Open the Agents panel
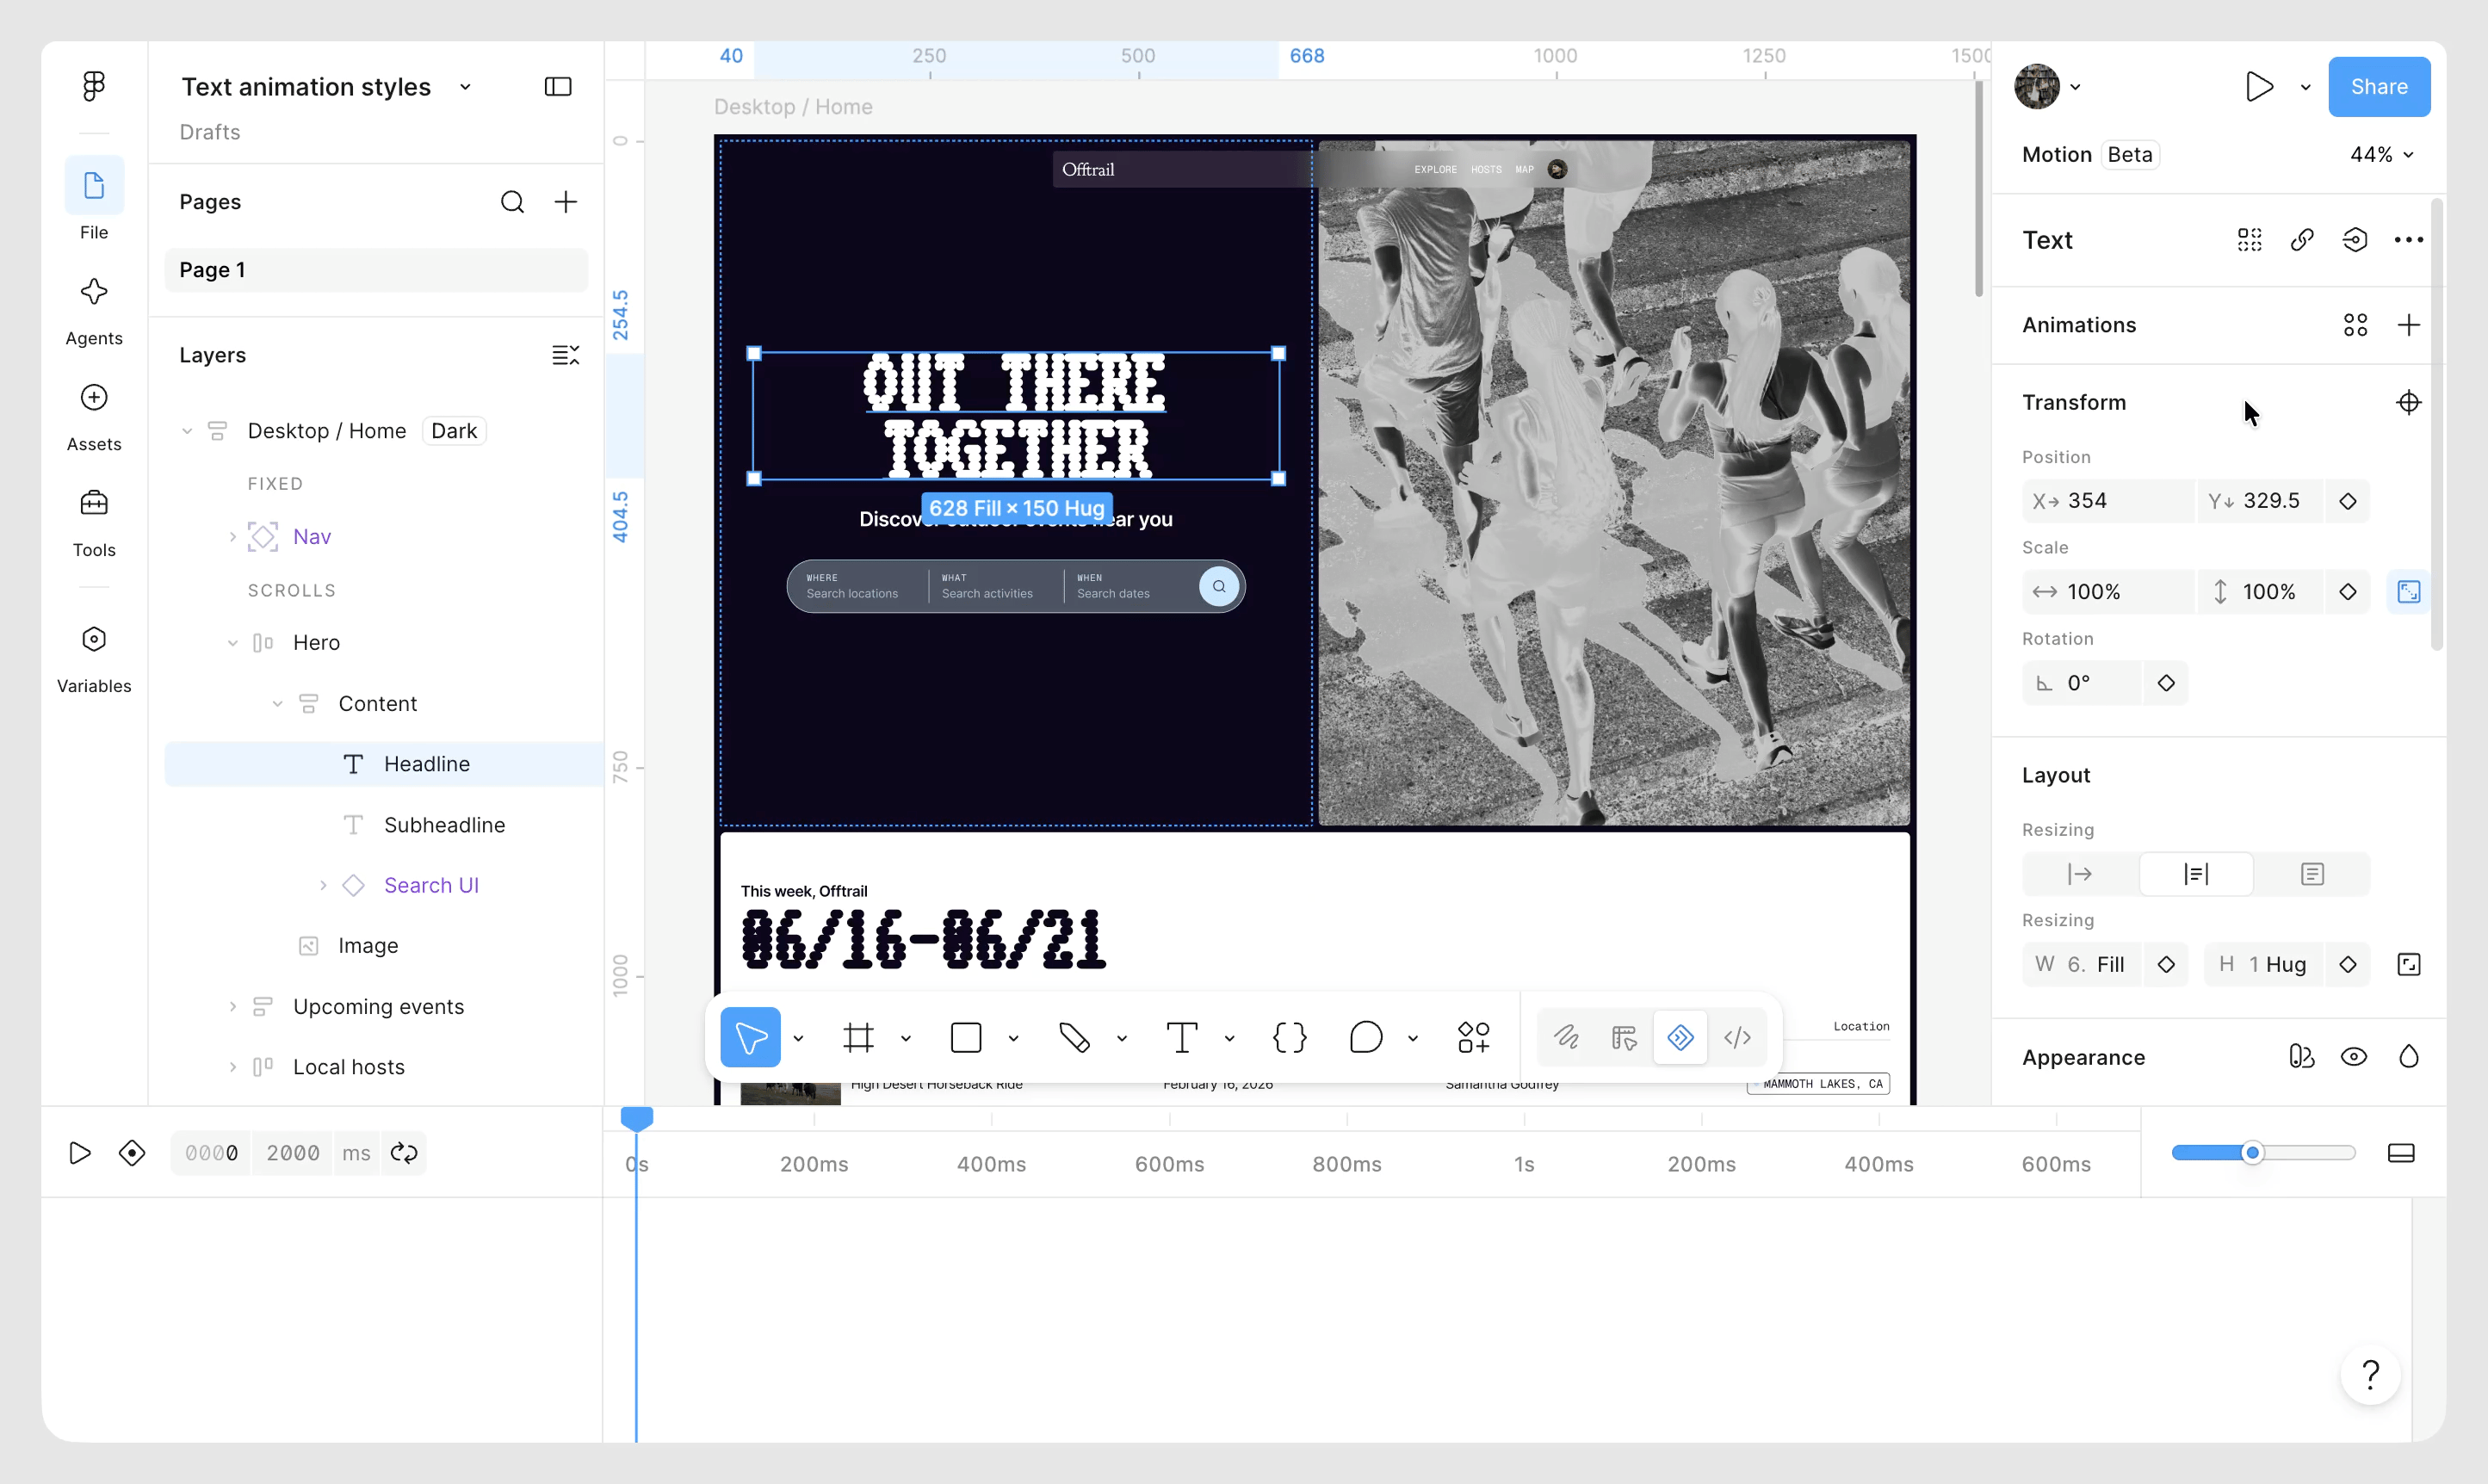 (94, 312)
